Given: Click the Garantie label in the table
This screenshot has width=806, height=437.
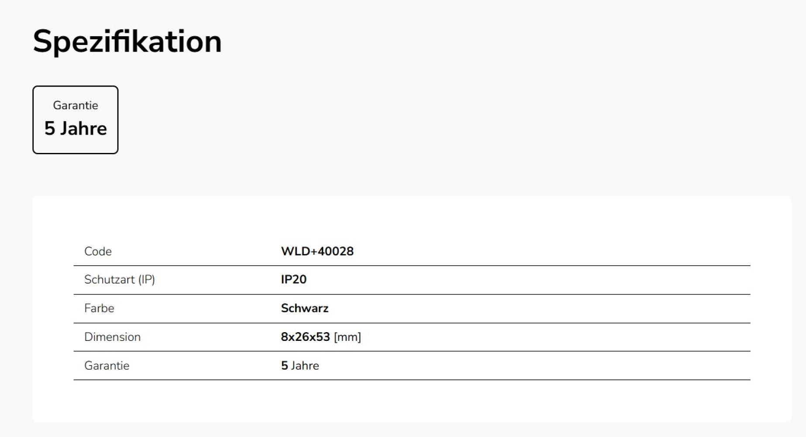Looking at the screenshot, I should [107, 365].
